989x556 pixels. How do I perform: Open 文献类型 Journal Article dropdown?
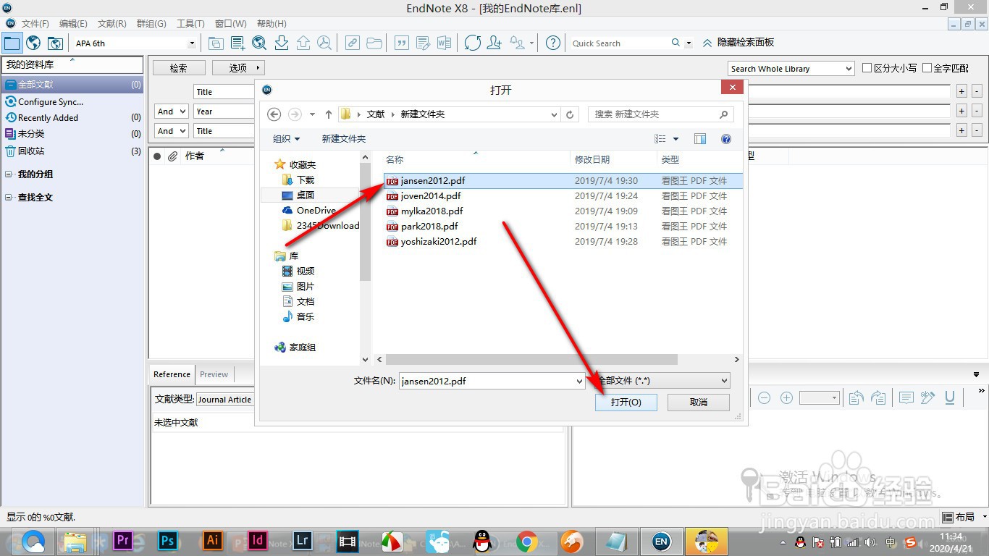224,399
